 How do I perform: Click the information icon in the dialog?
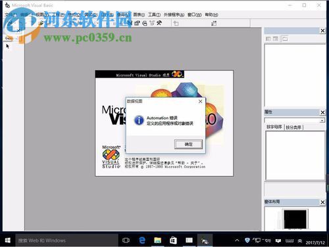coord(139,120)
